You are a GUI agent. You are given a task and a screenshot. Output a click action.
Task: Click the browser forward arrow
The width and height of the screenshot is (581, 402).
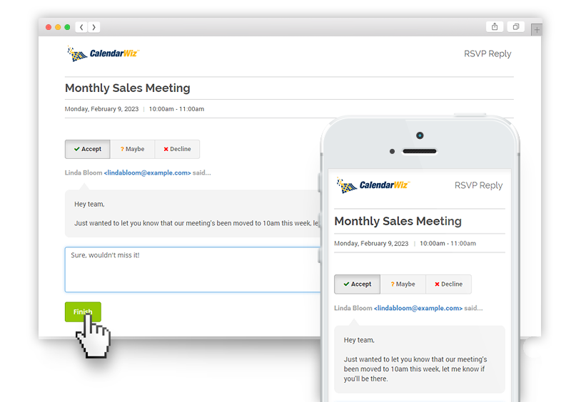pos(94,27)
